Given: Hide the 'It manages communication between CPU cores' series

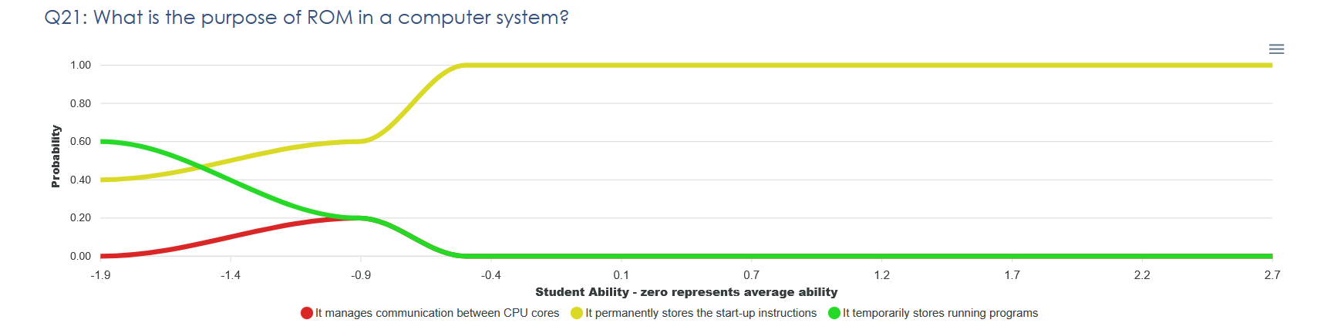Looking at the screenshot, I should tap(436, 313).
